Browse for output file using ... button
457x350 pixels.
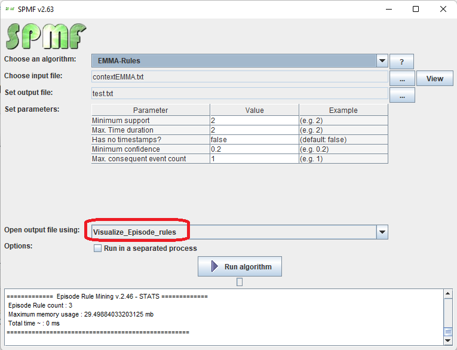(x=402, y=96)
